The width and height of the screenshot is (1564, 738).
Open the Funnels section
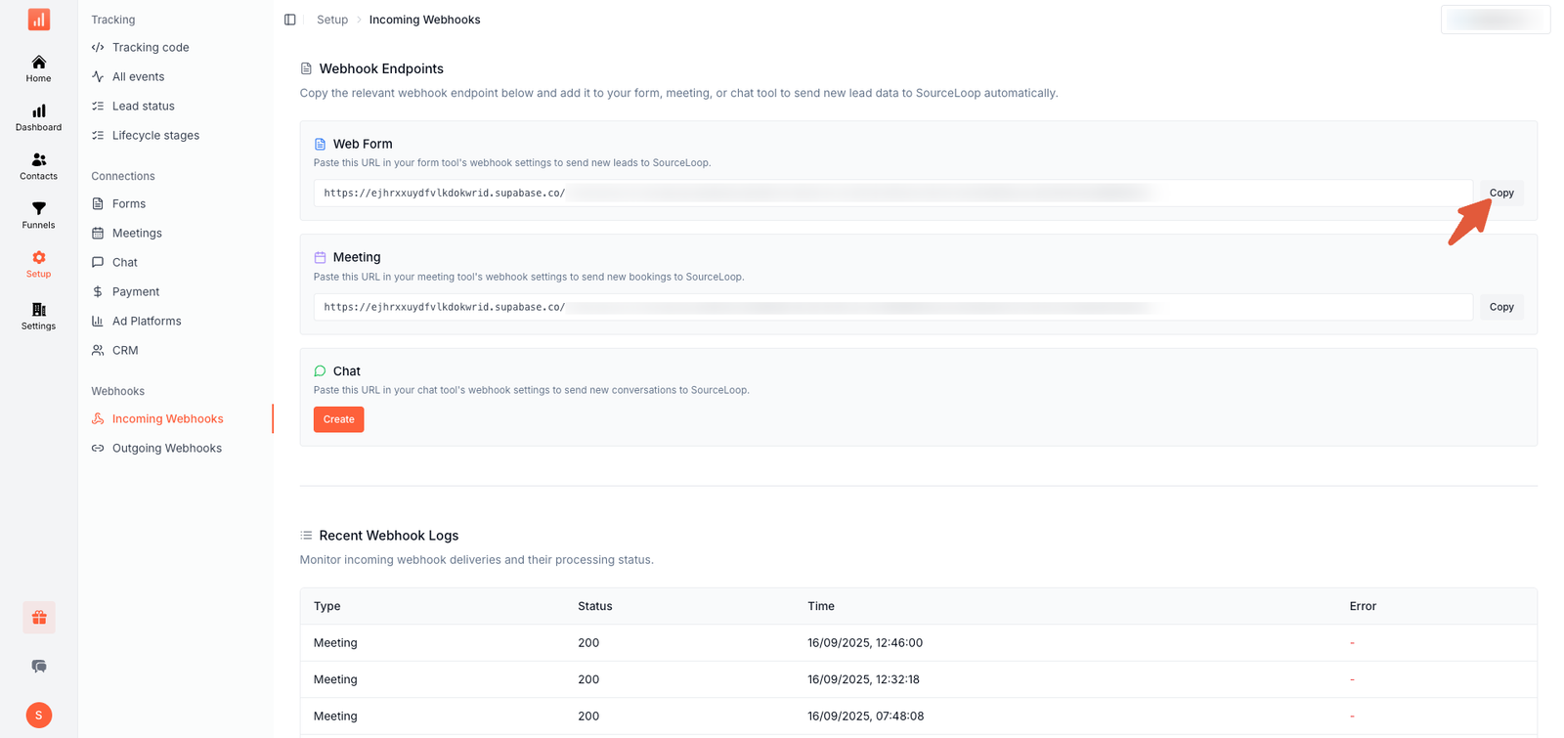tap(39, 215)
